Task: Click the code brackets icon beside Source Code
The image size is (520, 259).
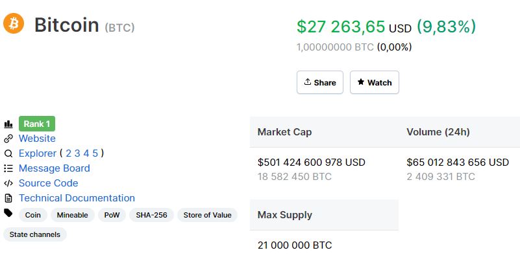Action: coord(8,183)
